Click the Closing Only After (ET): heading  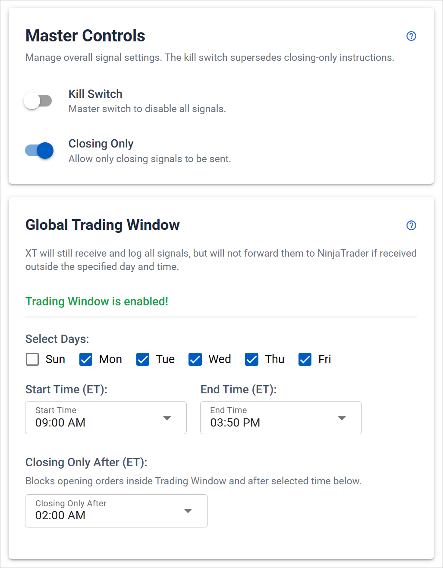click(x=86, y=462)
